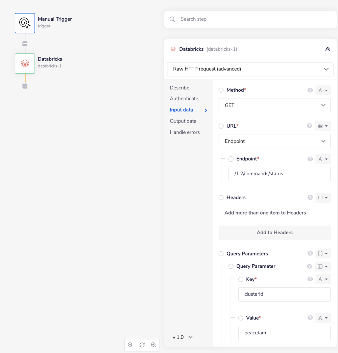Select the Manual Trigger node icon

[25, 23]
